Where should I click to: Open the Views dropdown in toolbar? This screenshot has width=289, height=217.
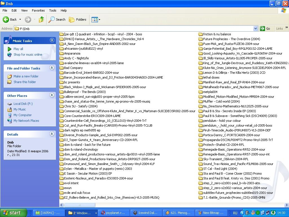point(96,19)
